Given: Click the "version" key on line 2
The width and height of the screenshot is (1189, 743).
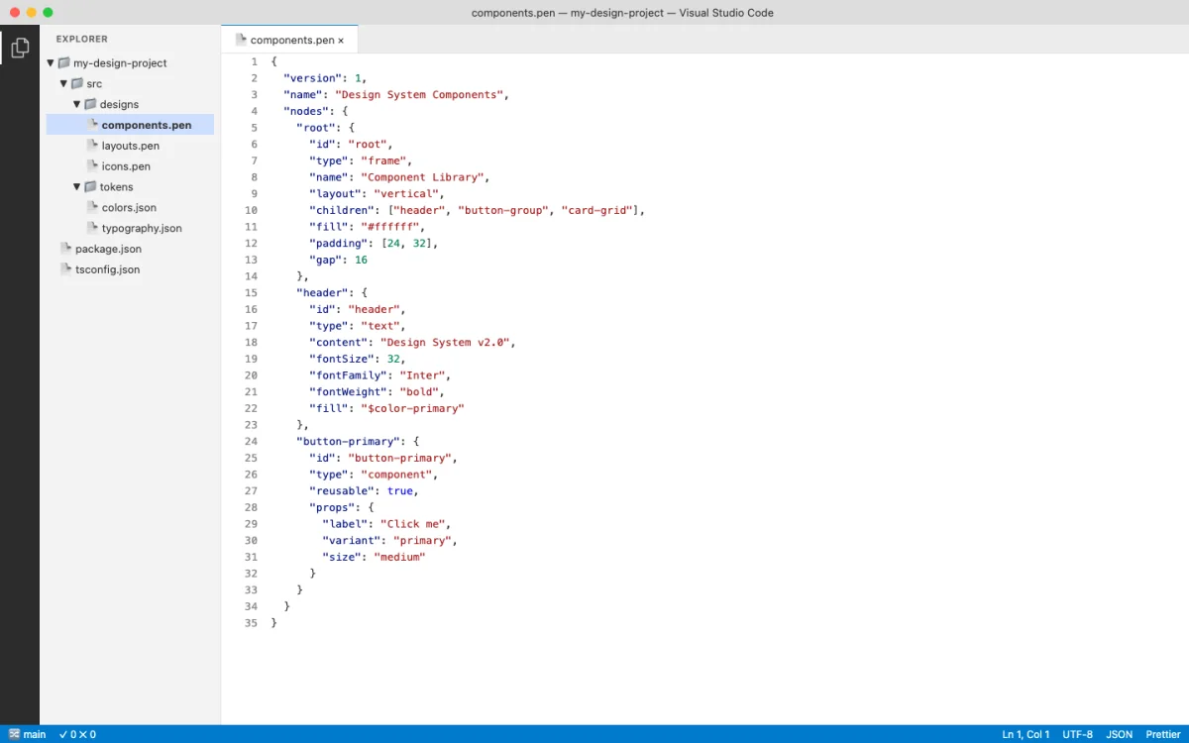Looking at the screenshot, I should pyautogui.click(x=312, y=78).
